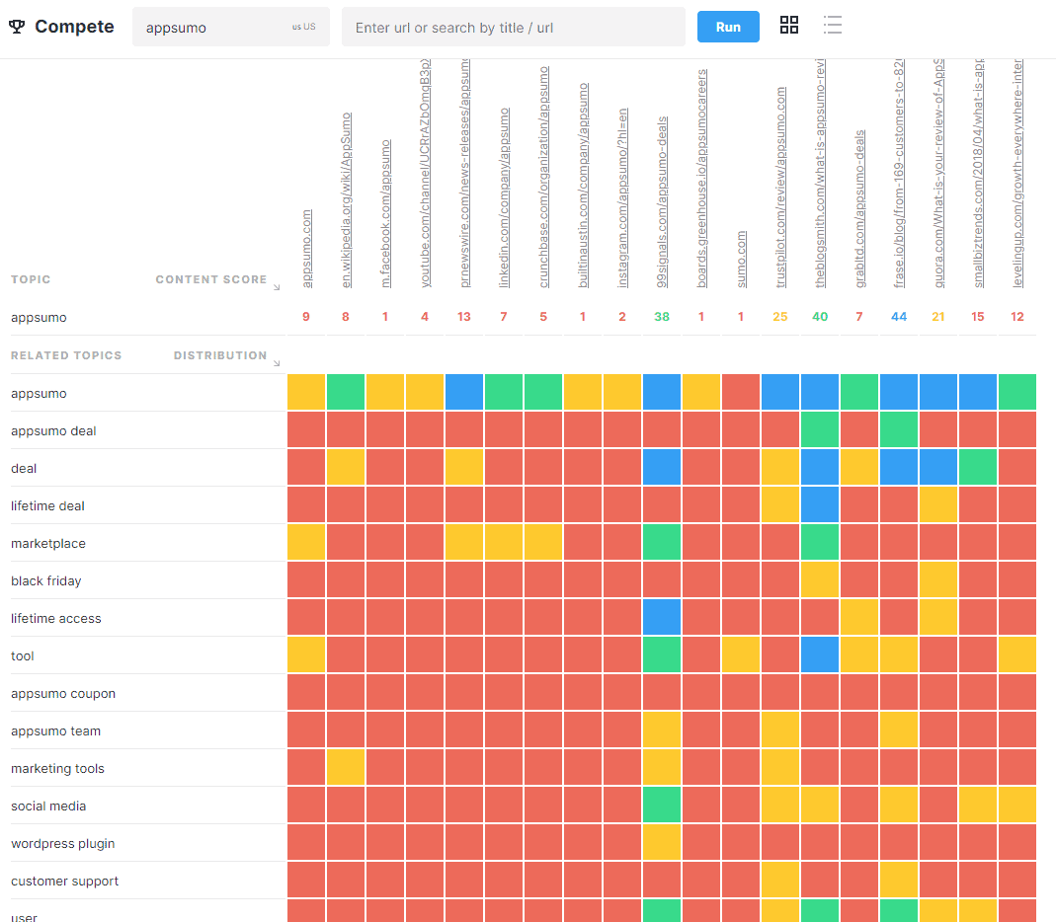
Task: Click content score 25 for trustpilot
Action: (779, 316)
